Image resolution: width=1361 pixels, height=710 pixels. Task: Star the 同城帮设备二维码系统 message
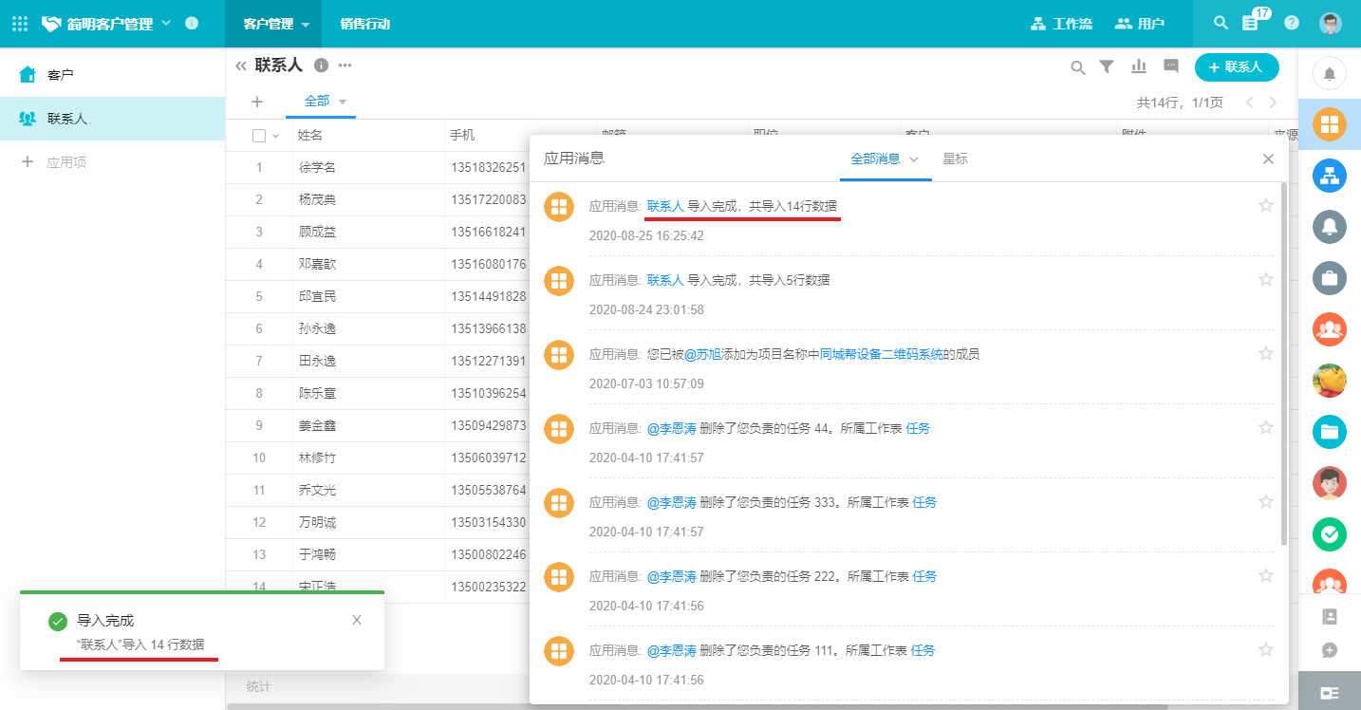click(x=1265, y=353)
